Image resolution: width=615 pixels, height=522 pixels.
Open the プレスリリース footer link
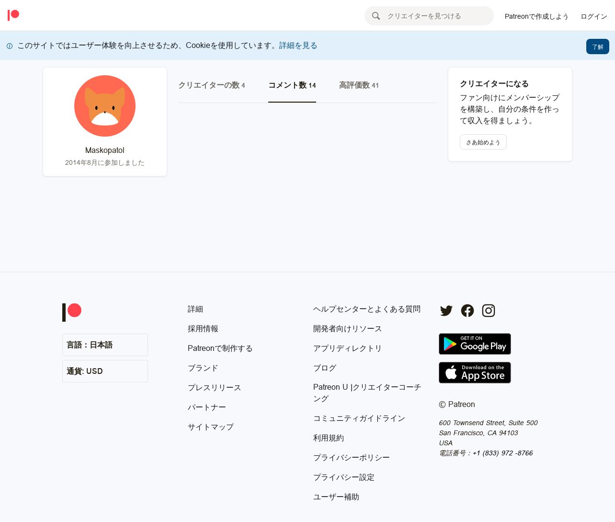[215, 388]
